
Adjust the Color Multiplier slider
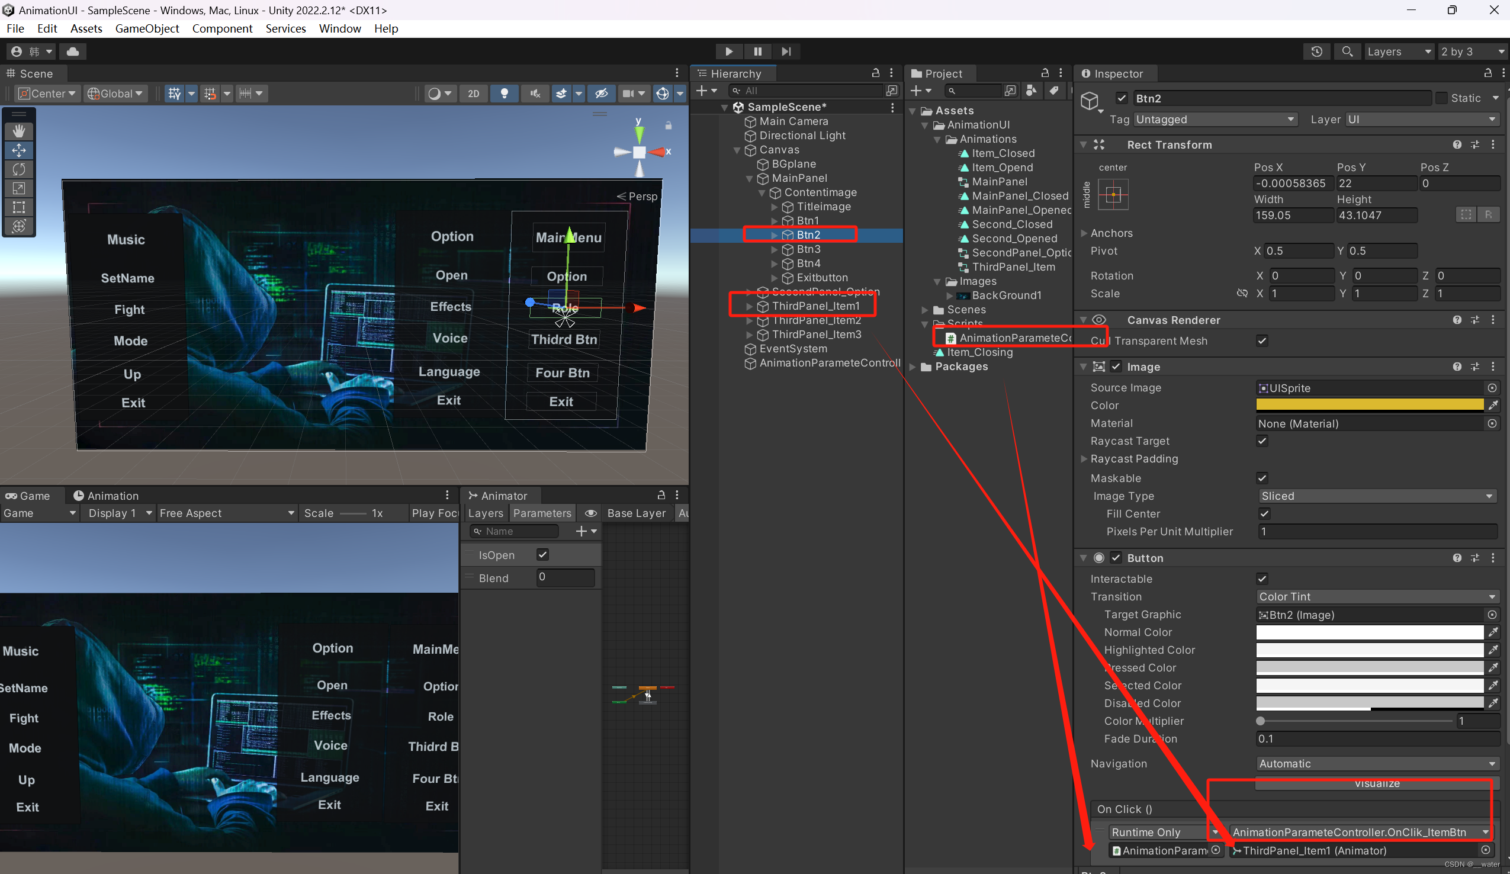(1355, 721)
